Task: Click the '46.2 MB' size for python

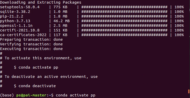Action: pyautogui.click(x=62, y=21)
